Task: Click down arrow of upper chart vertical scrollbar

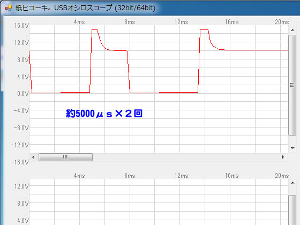Action: tap(292, 148)
